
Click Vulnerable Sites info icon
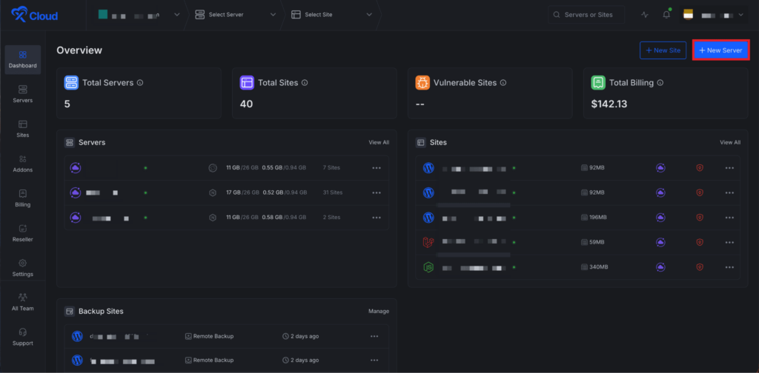click(503, 83)
